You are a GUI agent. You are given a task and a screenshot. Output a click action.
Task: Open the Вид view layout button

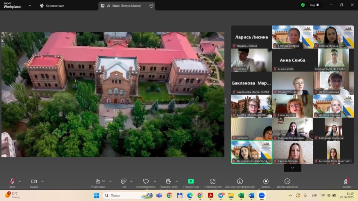[x=314, y=5]
